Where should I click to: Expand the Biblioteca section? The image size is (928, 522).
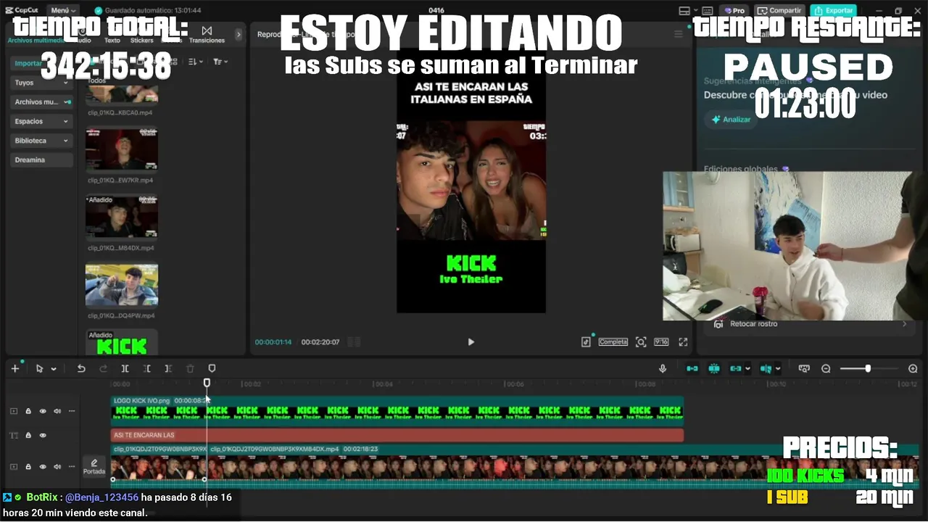tap(41, 141)
